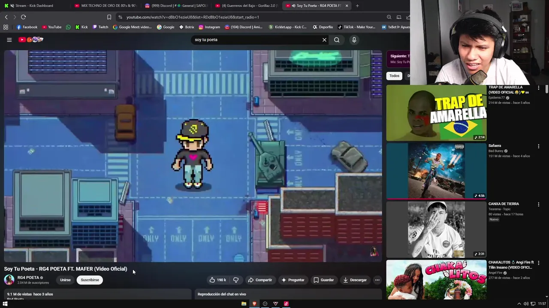Switch to Guerreros del Bajo tab

point(247,6)
